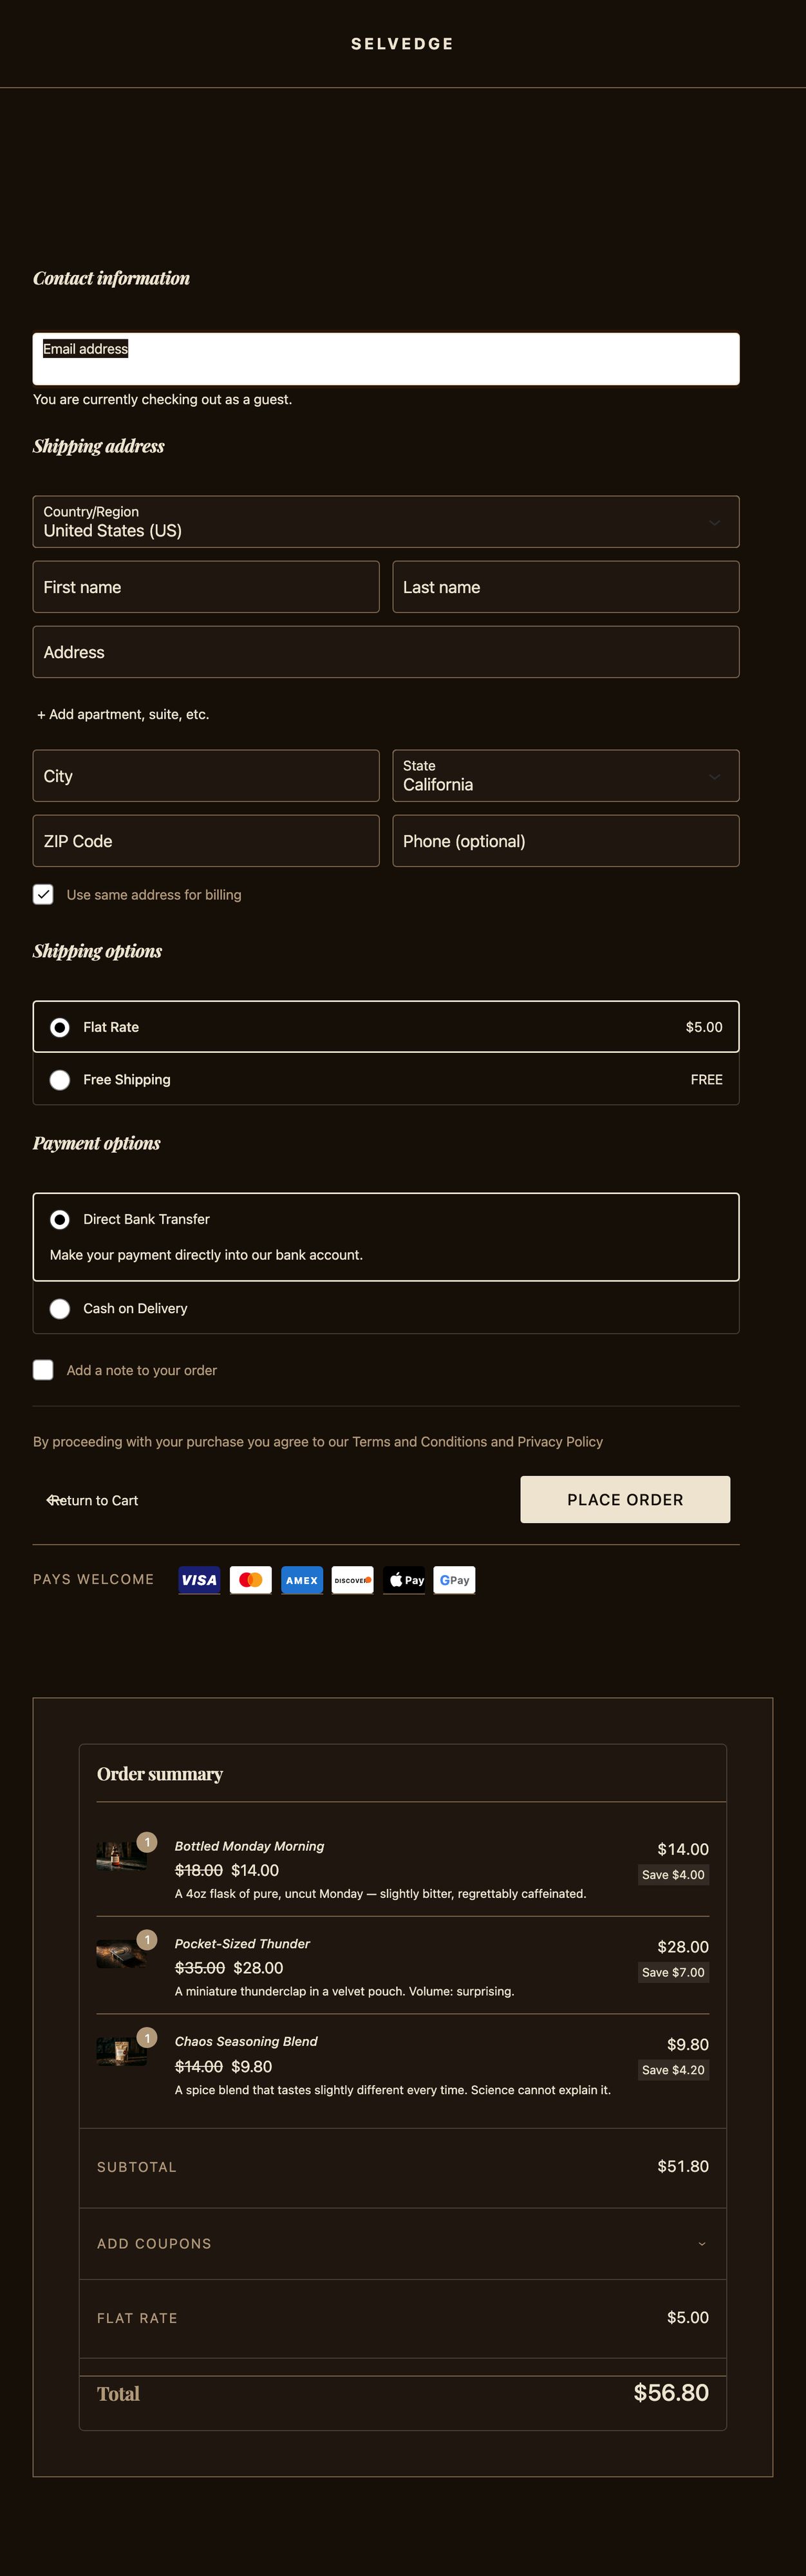Go back via Return to Cart link
Image resolution: width=806 pixels, height=2576 pixels.
pyautogui.click(x=93, y=1500)
